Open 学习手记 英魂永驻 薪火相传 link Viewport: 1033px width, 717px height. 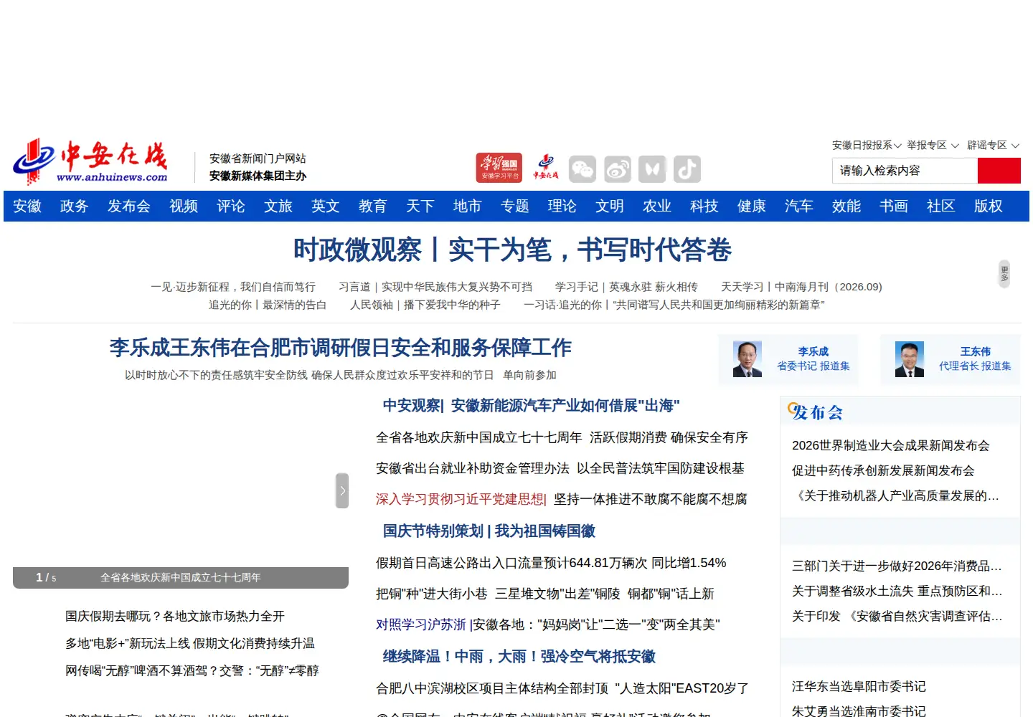(x=626, y=287)
